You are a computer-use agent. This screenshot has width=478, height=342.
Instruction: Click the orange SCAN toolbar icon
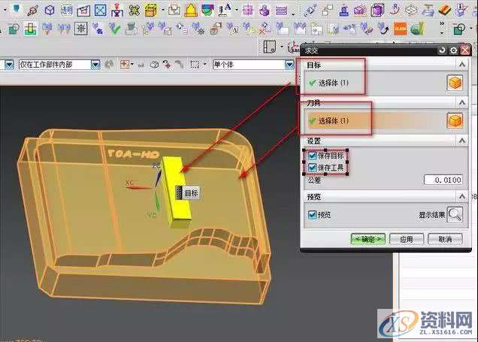point(401,29)
